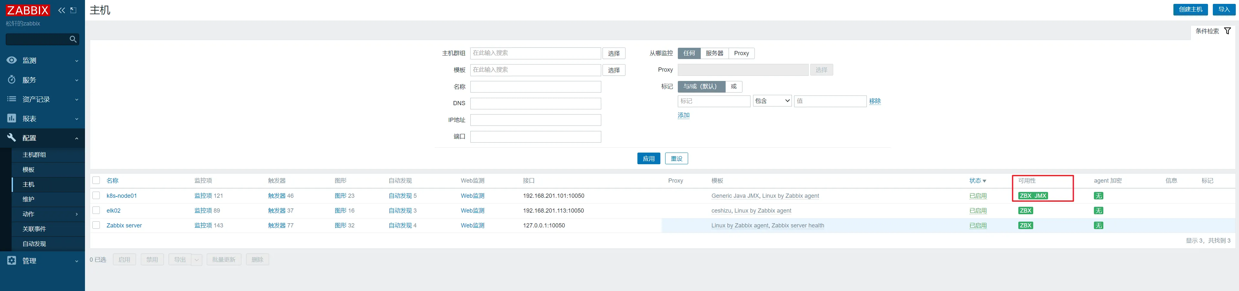This screenshot has width=1239, height=291.
Task: Select the 服务器 monitored-by option
Action: 714,53
